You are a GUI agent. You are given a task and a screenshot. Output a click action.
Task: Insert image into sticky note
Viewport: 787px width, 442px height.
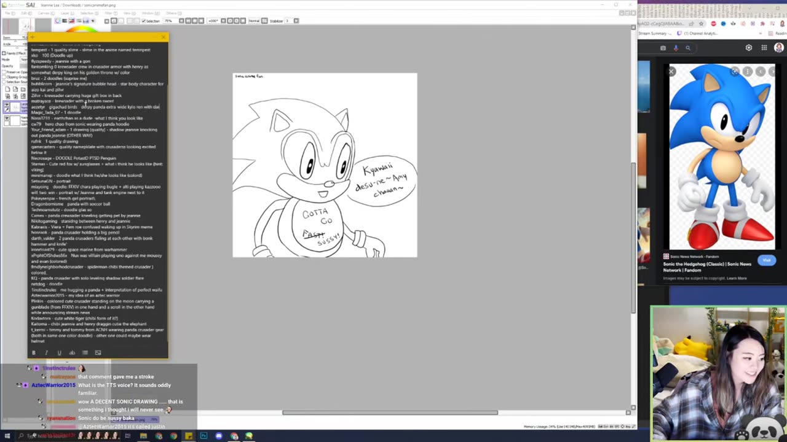tap(98, 352)
